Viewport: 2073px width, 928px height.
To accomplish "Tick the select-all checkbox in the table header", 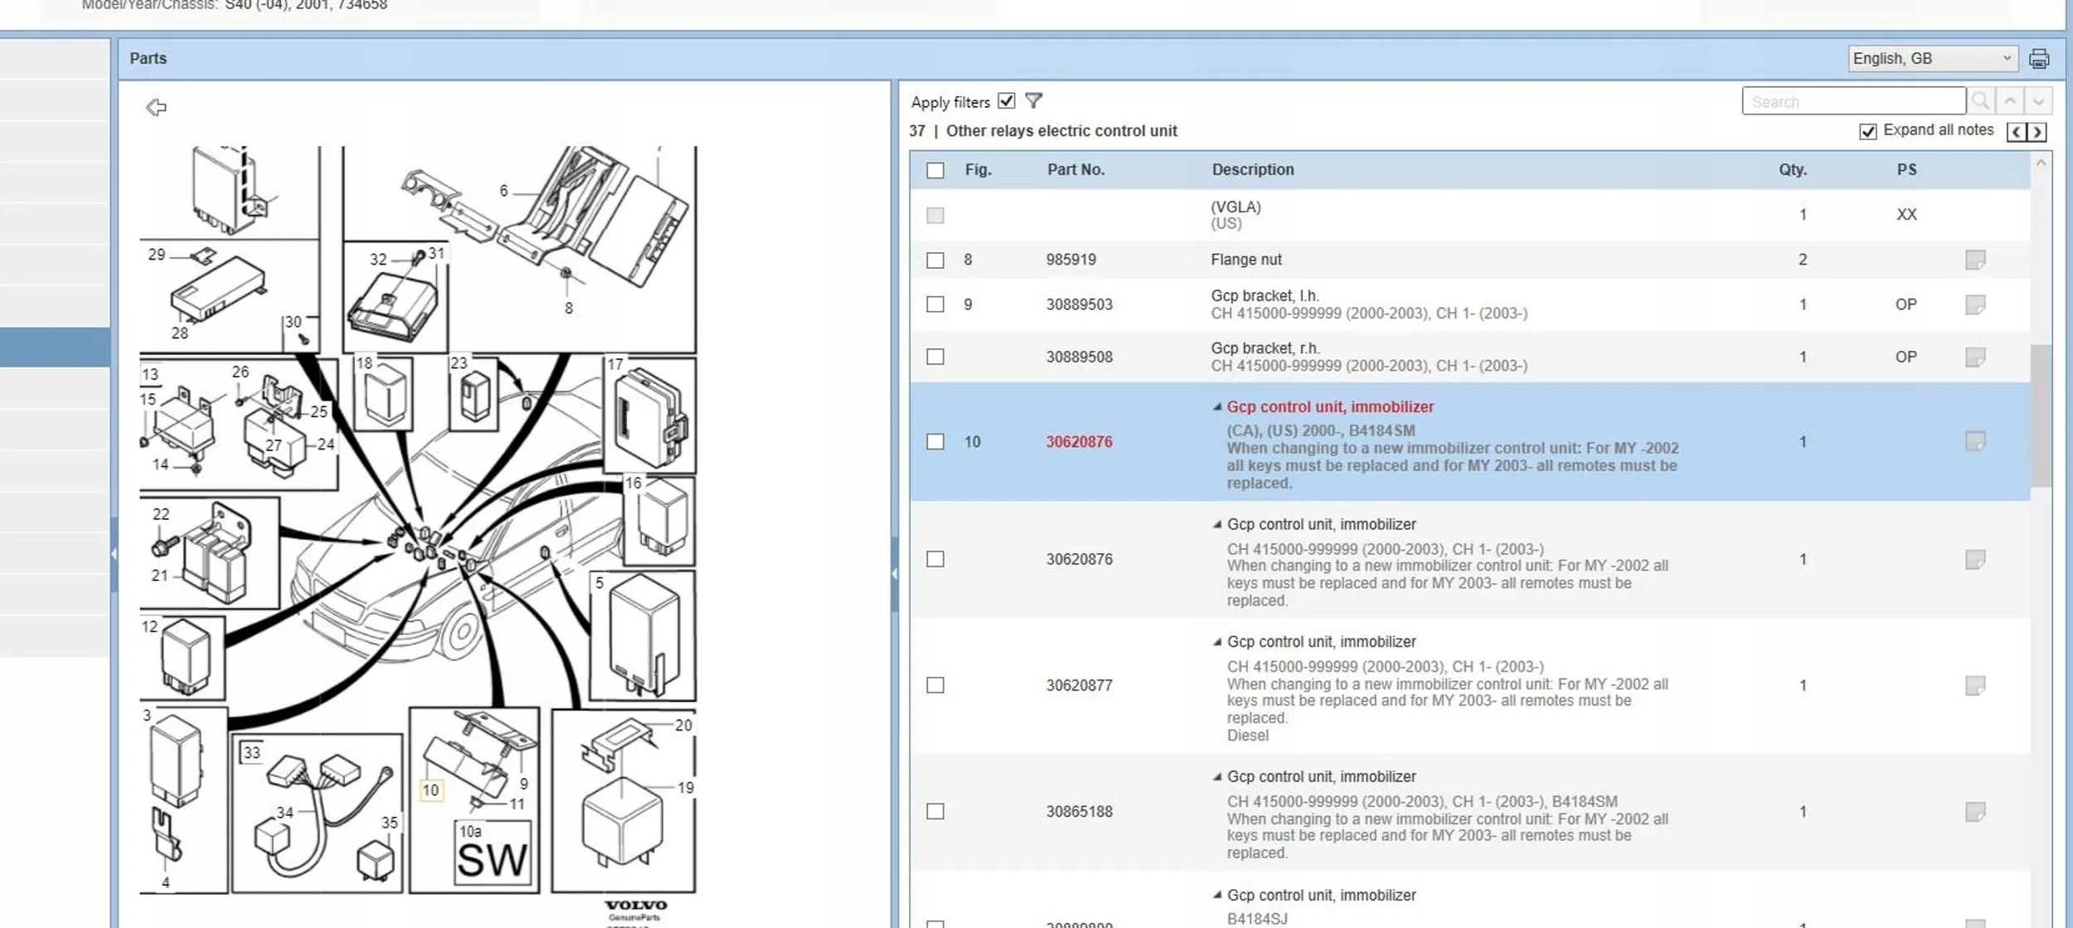I will [x=935, y=170].
